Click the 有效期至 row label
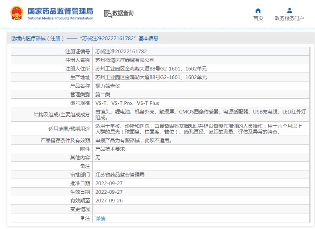 coord(80,201)
